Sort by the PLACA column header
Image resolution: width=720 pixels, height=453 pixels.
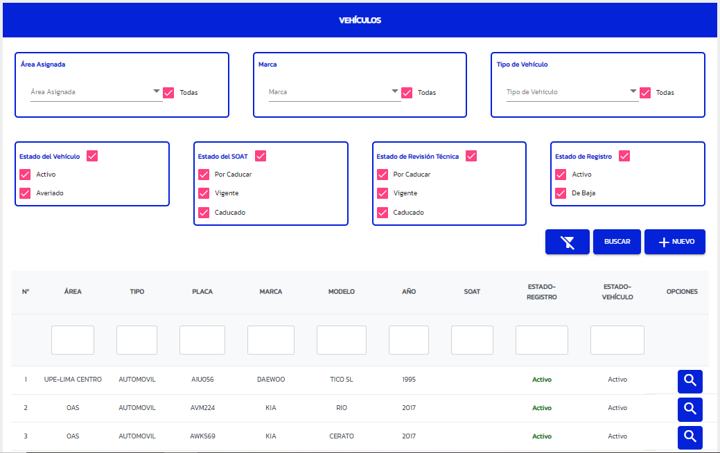tap(202, 292)
